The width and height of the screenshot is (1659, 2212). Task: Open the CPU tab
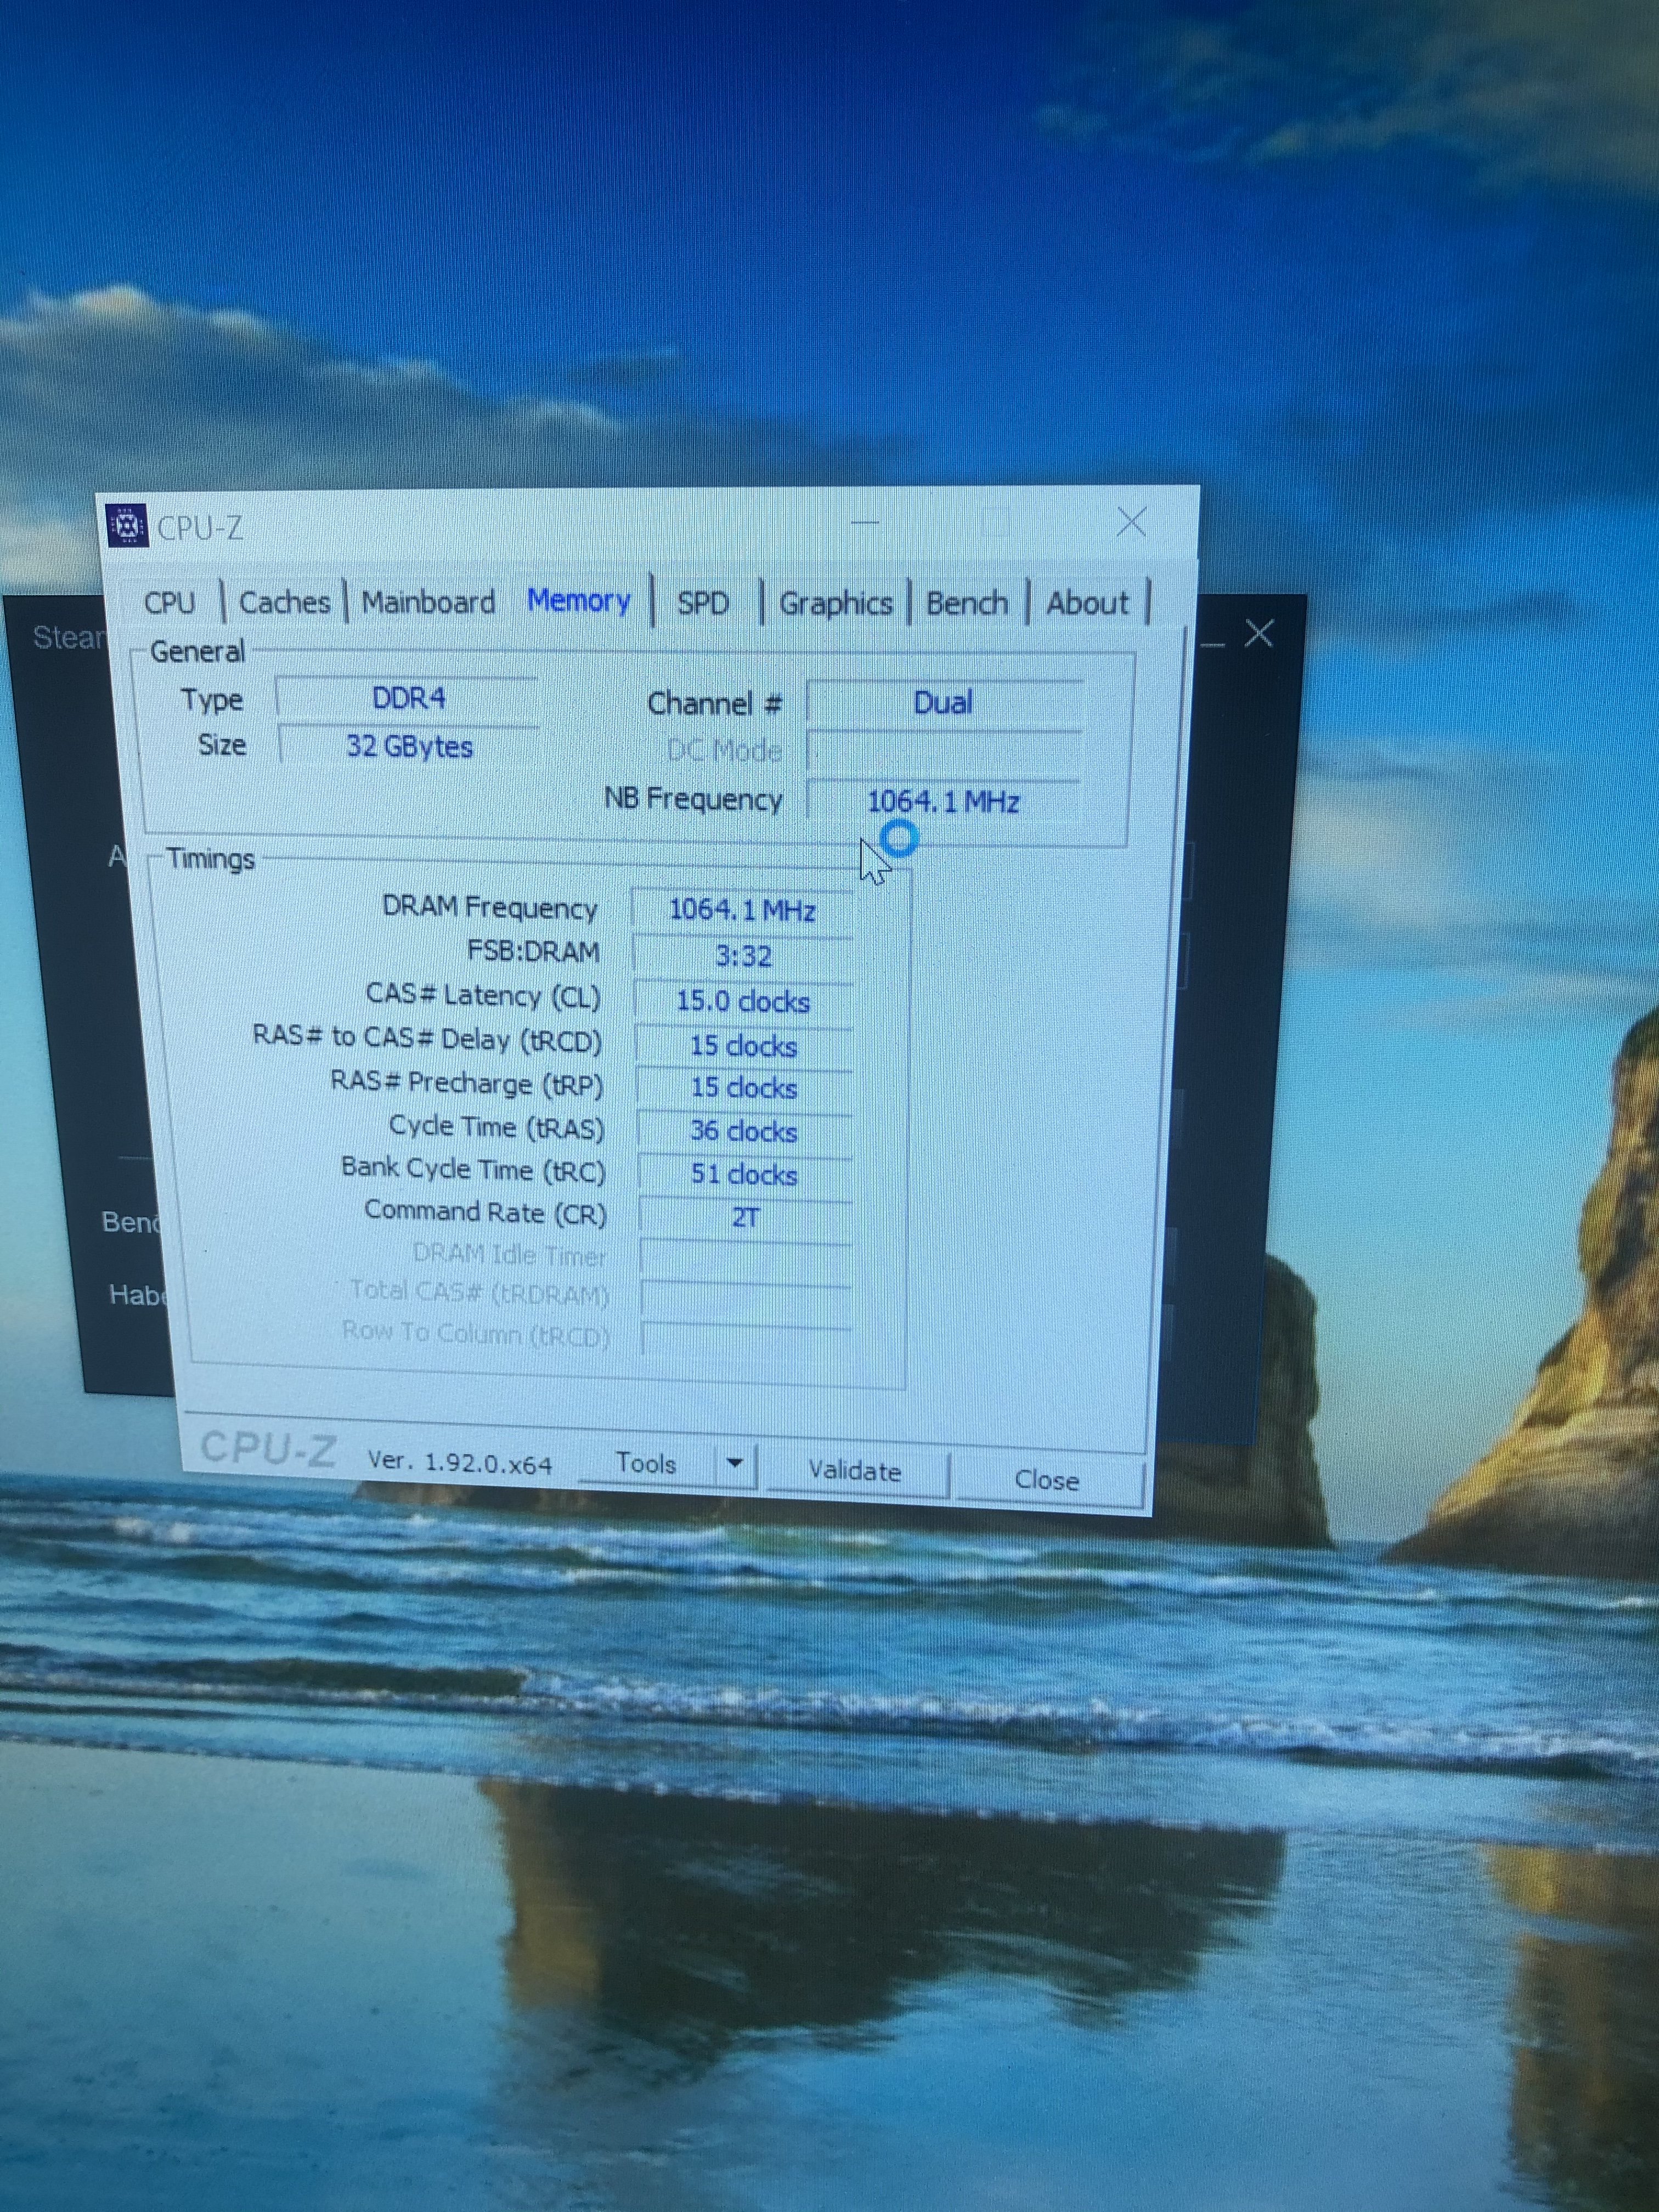pos(169,603)
